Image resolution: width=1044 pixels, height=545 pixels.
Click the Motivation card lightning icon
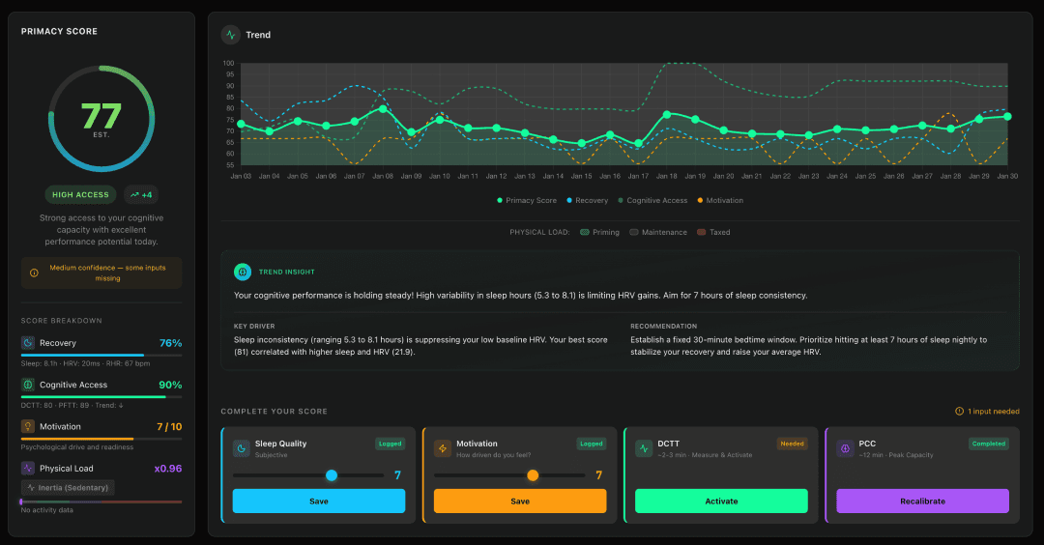pyautogui.click(x=443, y=448)
